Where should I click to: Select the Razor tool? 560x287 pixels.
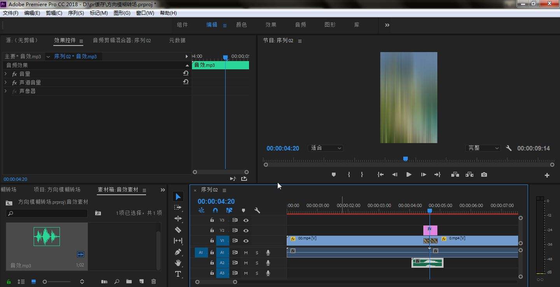[178, 229]
